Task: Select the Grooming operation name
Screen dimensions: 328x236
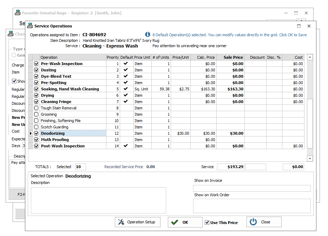Action: [49, 114]
